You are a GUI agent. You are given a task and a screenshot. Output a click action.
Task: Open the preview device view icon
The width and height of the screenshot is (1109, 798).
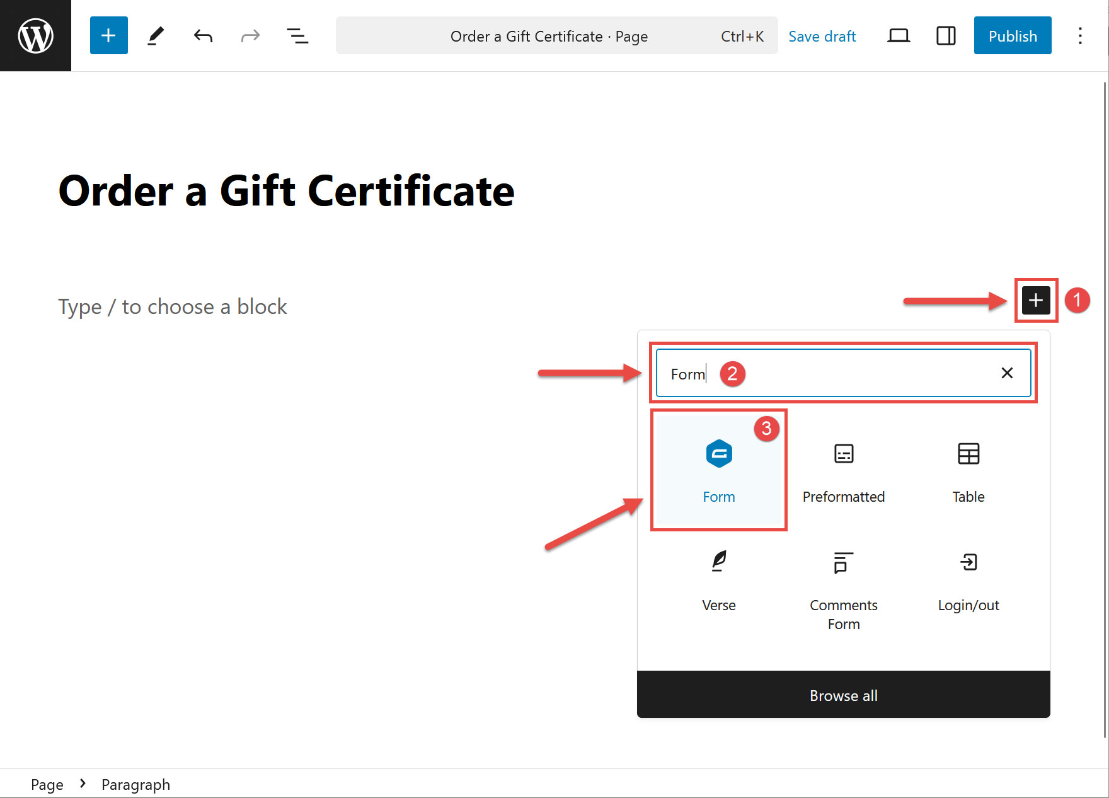899,36
